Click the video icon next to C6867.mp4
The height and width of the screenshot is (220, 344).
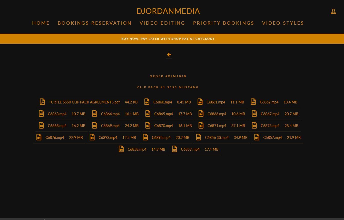pyautogui.click(x=254, y=114)
